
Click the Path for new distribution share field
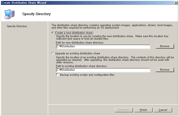pyautogui.click(x=103, y=47)
